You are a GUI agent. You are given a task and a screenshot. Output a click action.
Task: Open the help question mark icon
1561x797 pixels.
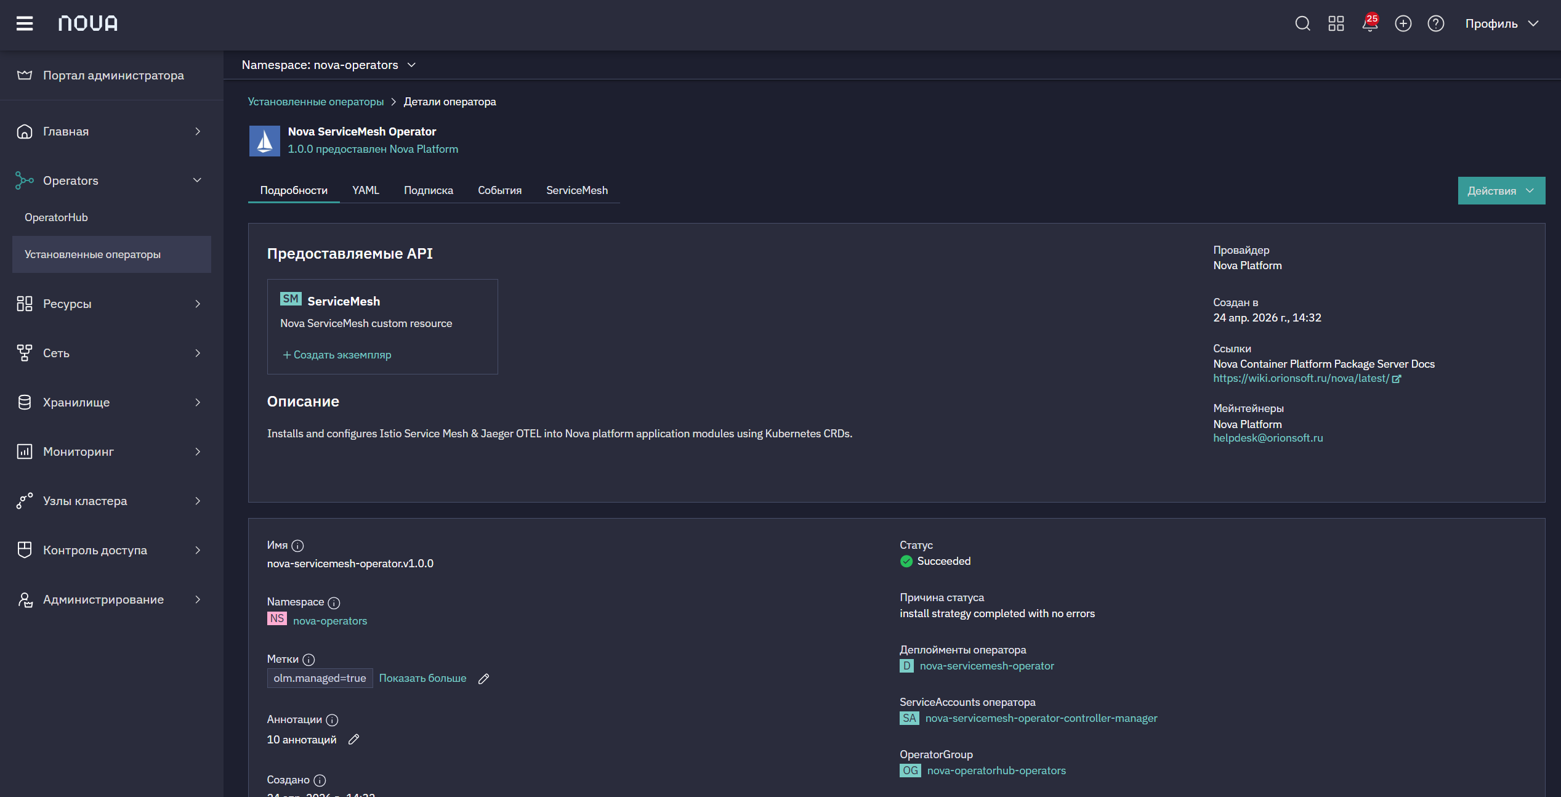1436,23
